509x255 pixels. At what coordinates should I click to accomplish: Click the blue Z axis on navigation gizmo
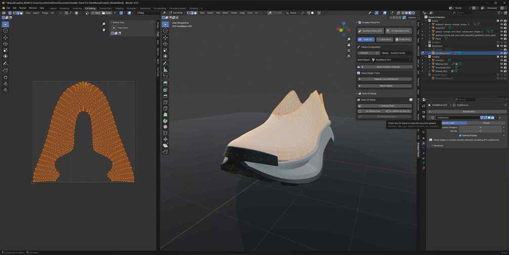pos(343,23)
